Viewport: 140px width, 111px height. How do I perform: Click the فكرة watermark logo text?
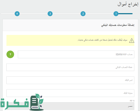[x=15, y=104]
